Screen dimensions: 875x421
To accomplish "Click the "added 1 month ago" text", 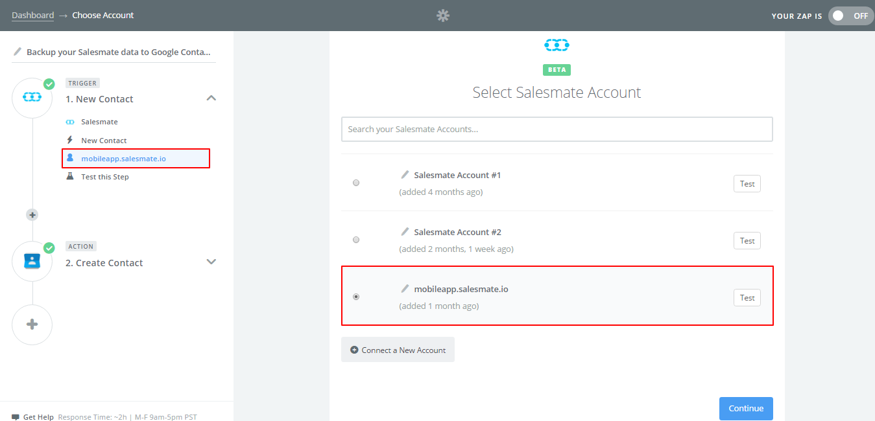I will pos(439,306).
